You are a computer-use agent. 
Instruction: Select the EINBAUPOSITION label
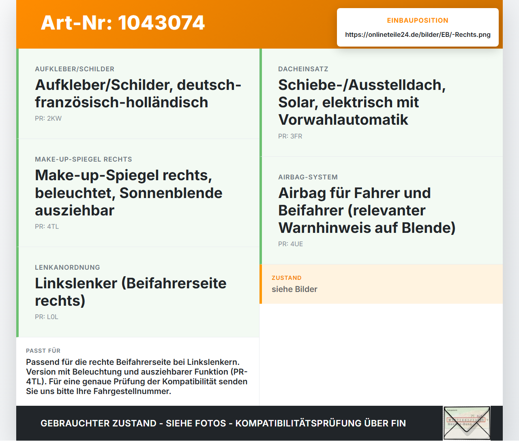point(418,20)
